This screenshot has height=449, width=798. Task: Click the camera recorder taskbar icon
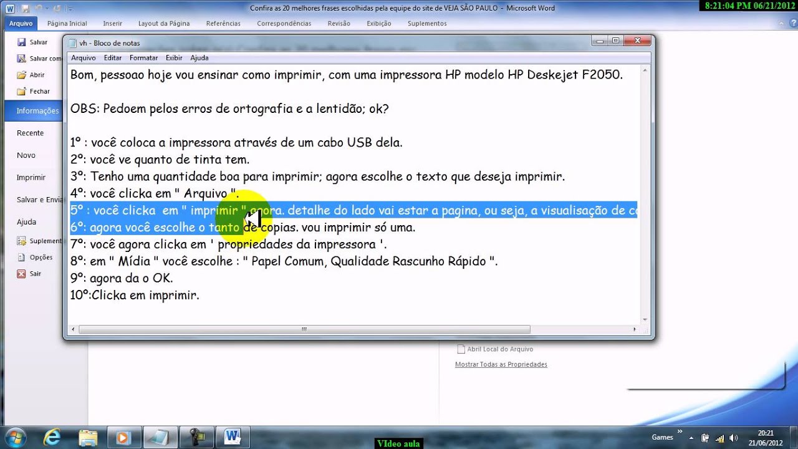(x=197, y=437)
